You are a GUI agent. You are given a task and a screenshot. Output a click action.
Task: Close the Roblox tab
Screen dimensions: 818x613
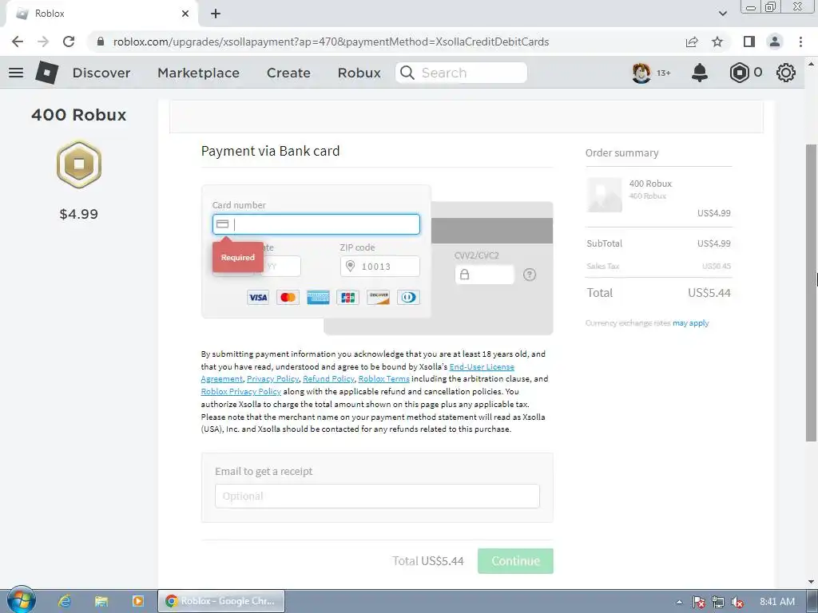pyautogui.click(x=185, y=14)
